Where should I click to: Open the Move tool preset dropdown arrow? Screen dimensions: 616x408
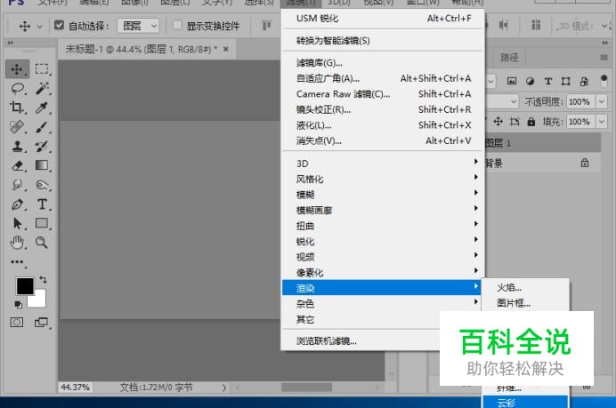[x=40, y=27]
